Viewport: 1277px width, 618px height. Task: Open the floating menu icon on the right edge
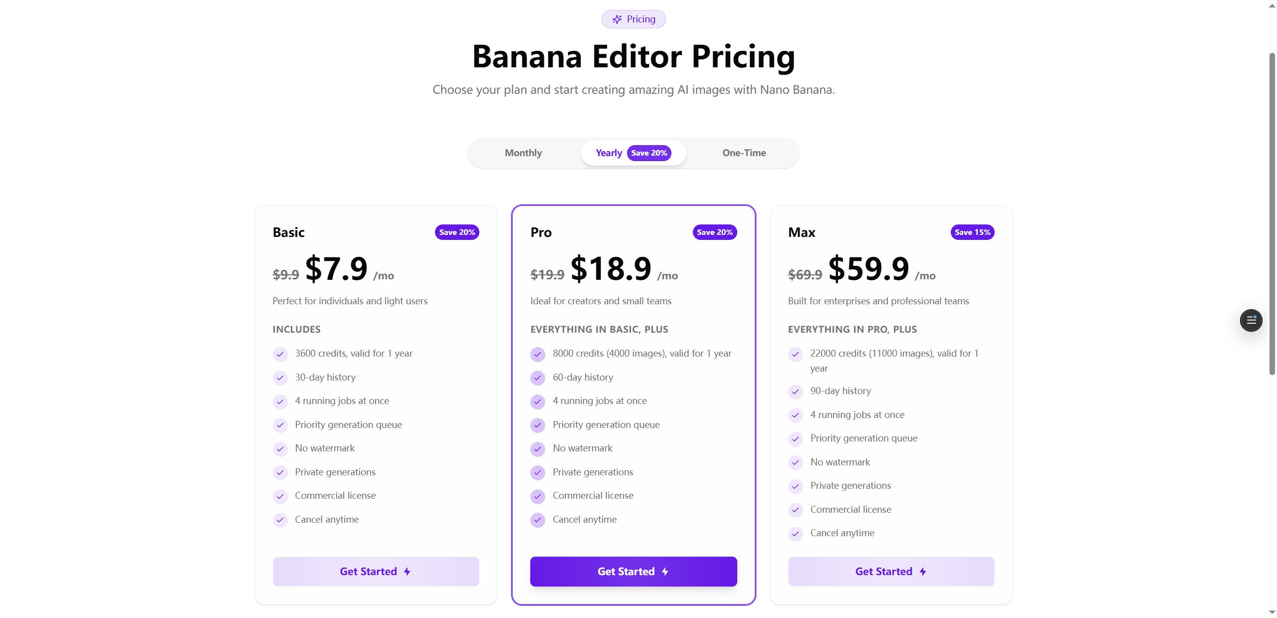tap(1251, 320)
